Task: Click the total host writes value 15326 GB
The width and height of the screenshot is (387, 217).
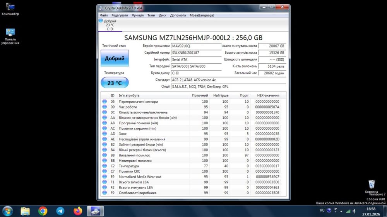Action: (x=272, y=53)
